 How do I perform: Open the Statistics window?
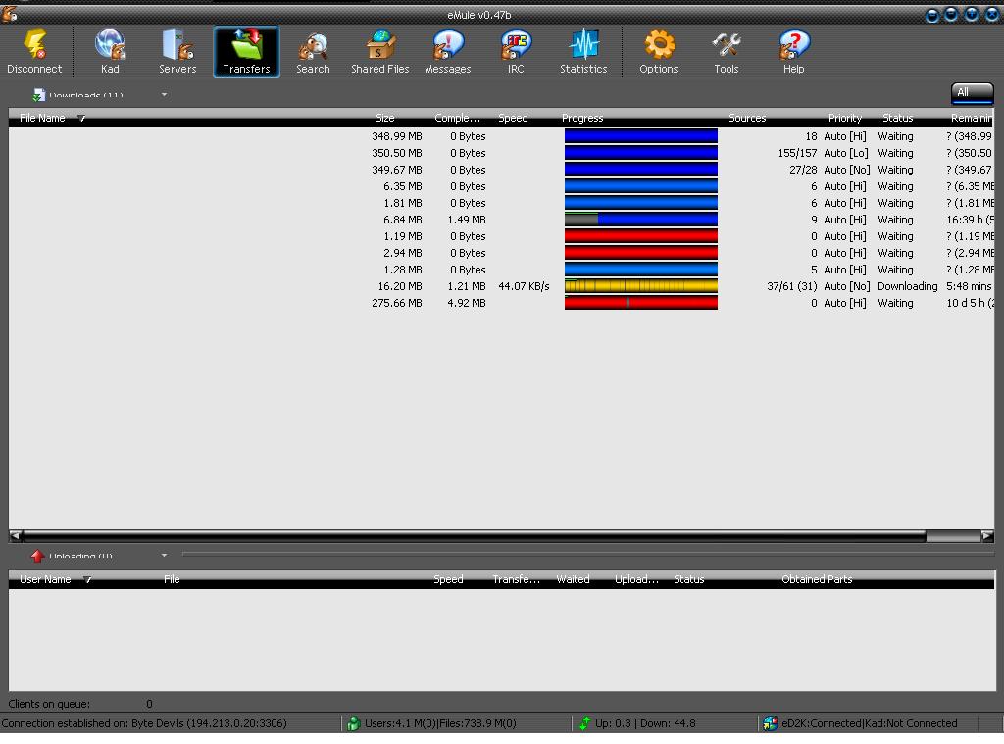(x=583, y=53)
